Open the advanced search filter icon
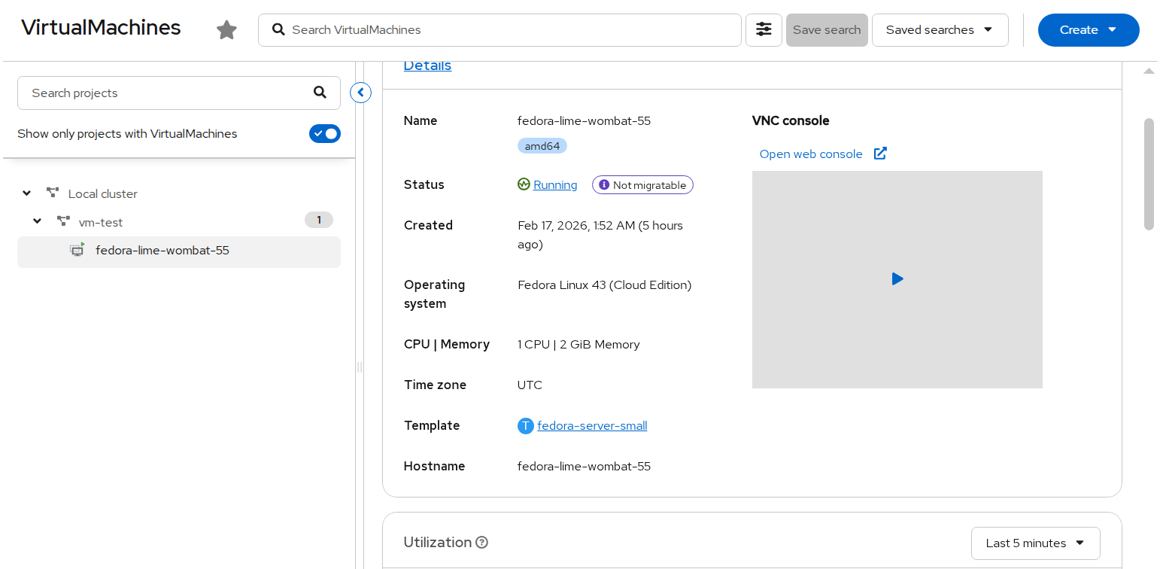This screenshot has width=1160, height=569. pyautogui.click(x=764, y=30)
